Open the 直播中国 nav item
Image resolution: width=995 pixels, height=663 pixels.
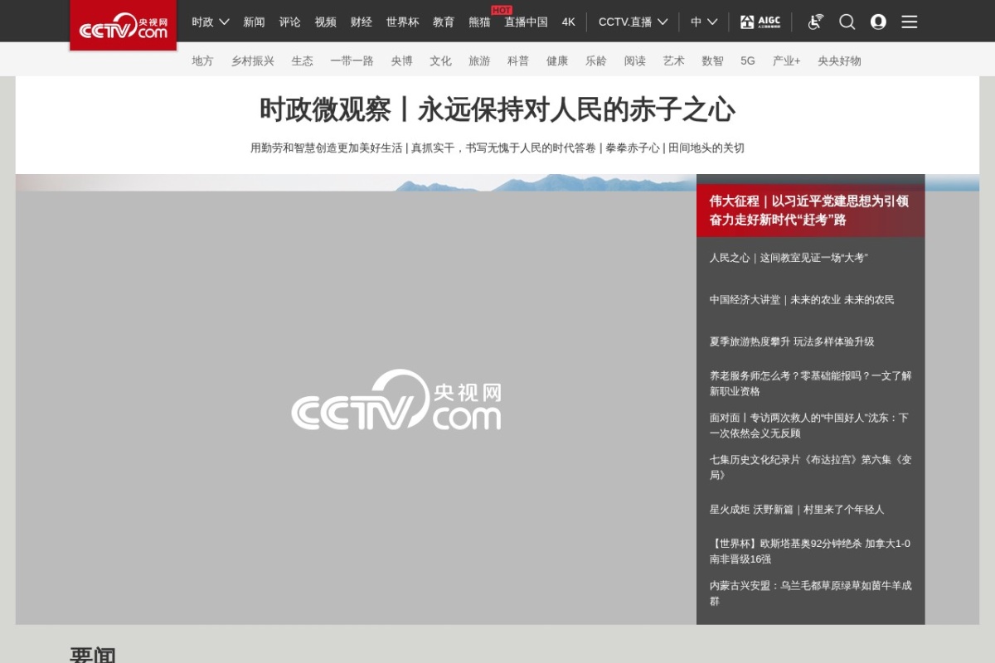click(x=526, y=22)
